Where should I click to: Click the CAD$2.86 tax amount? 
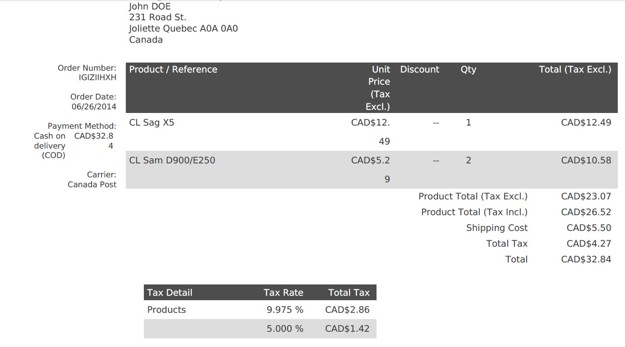click(347, 310)
